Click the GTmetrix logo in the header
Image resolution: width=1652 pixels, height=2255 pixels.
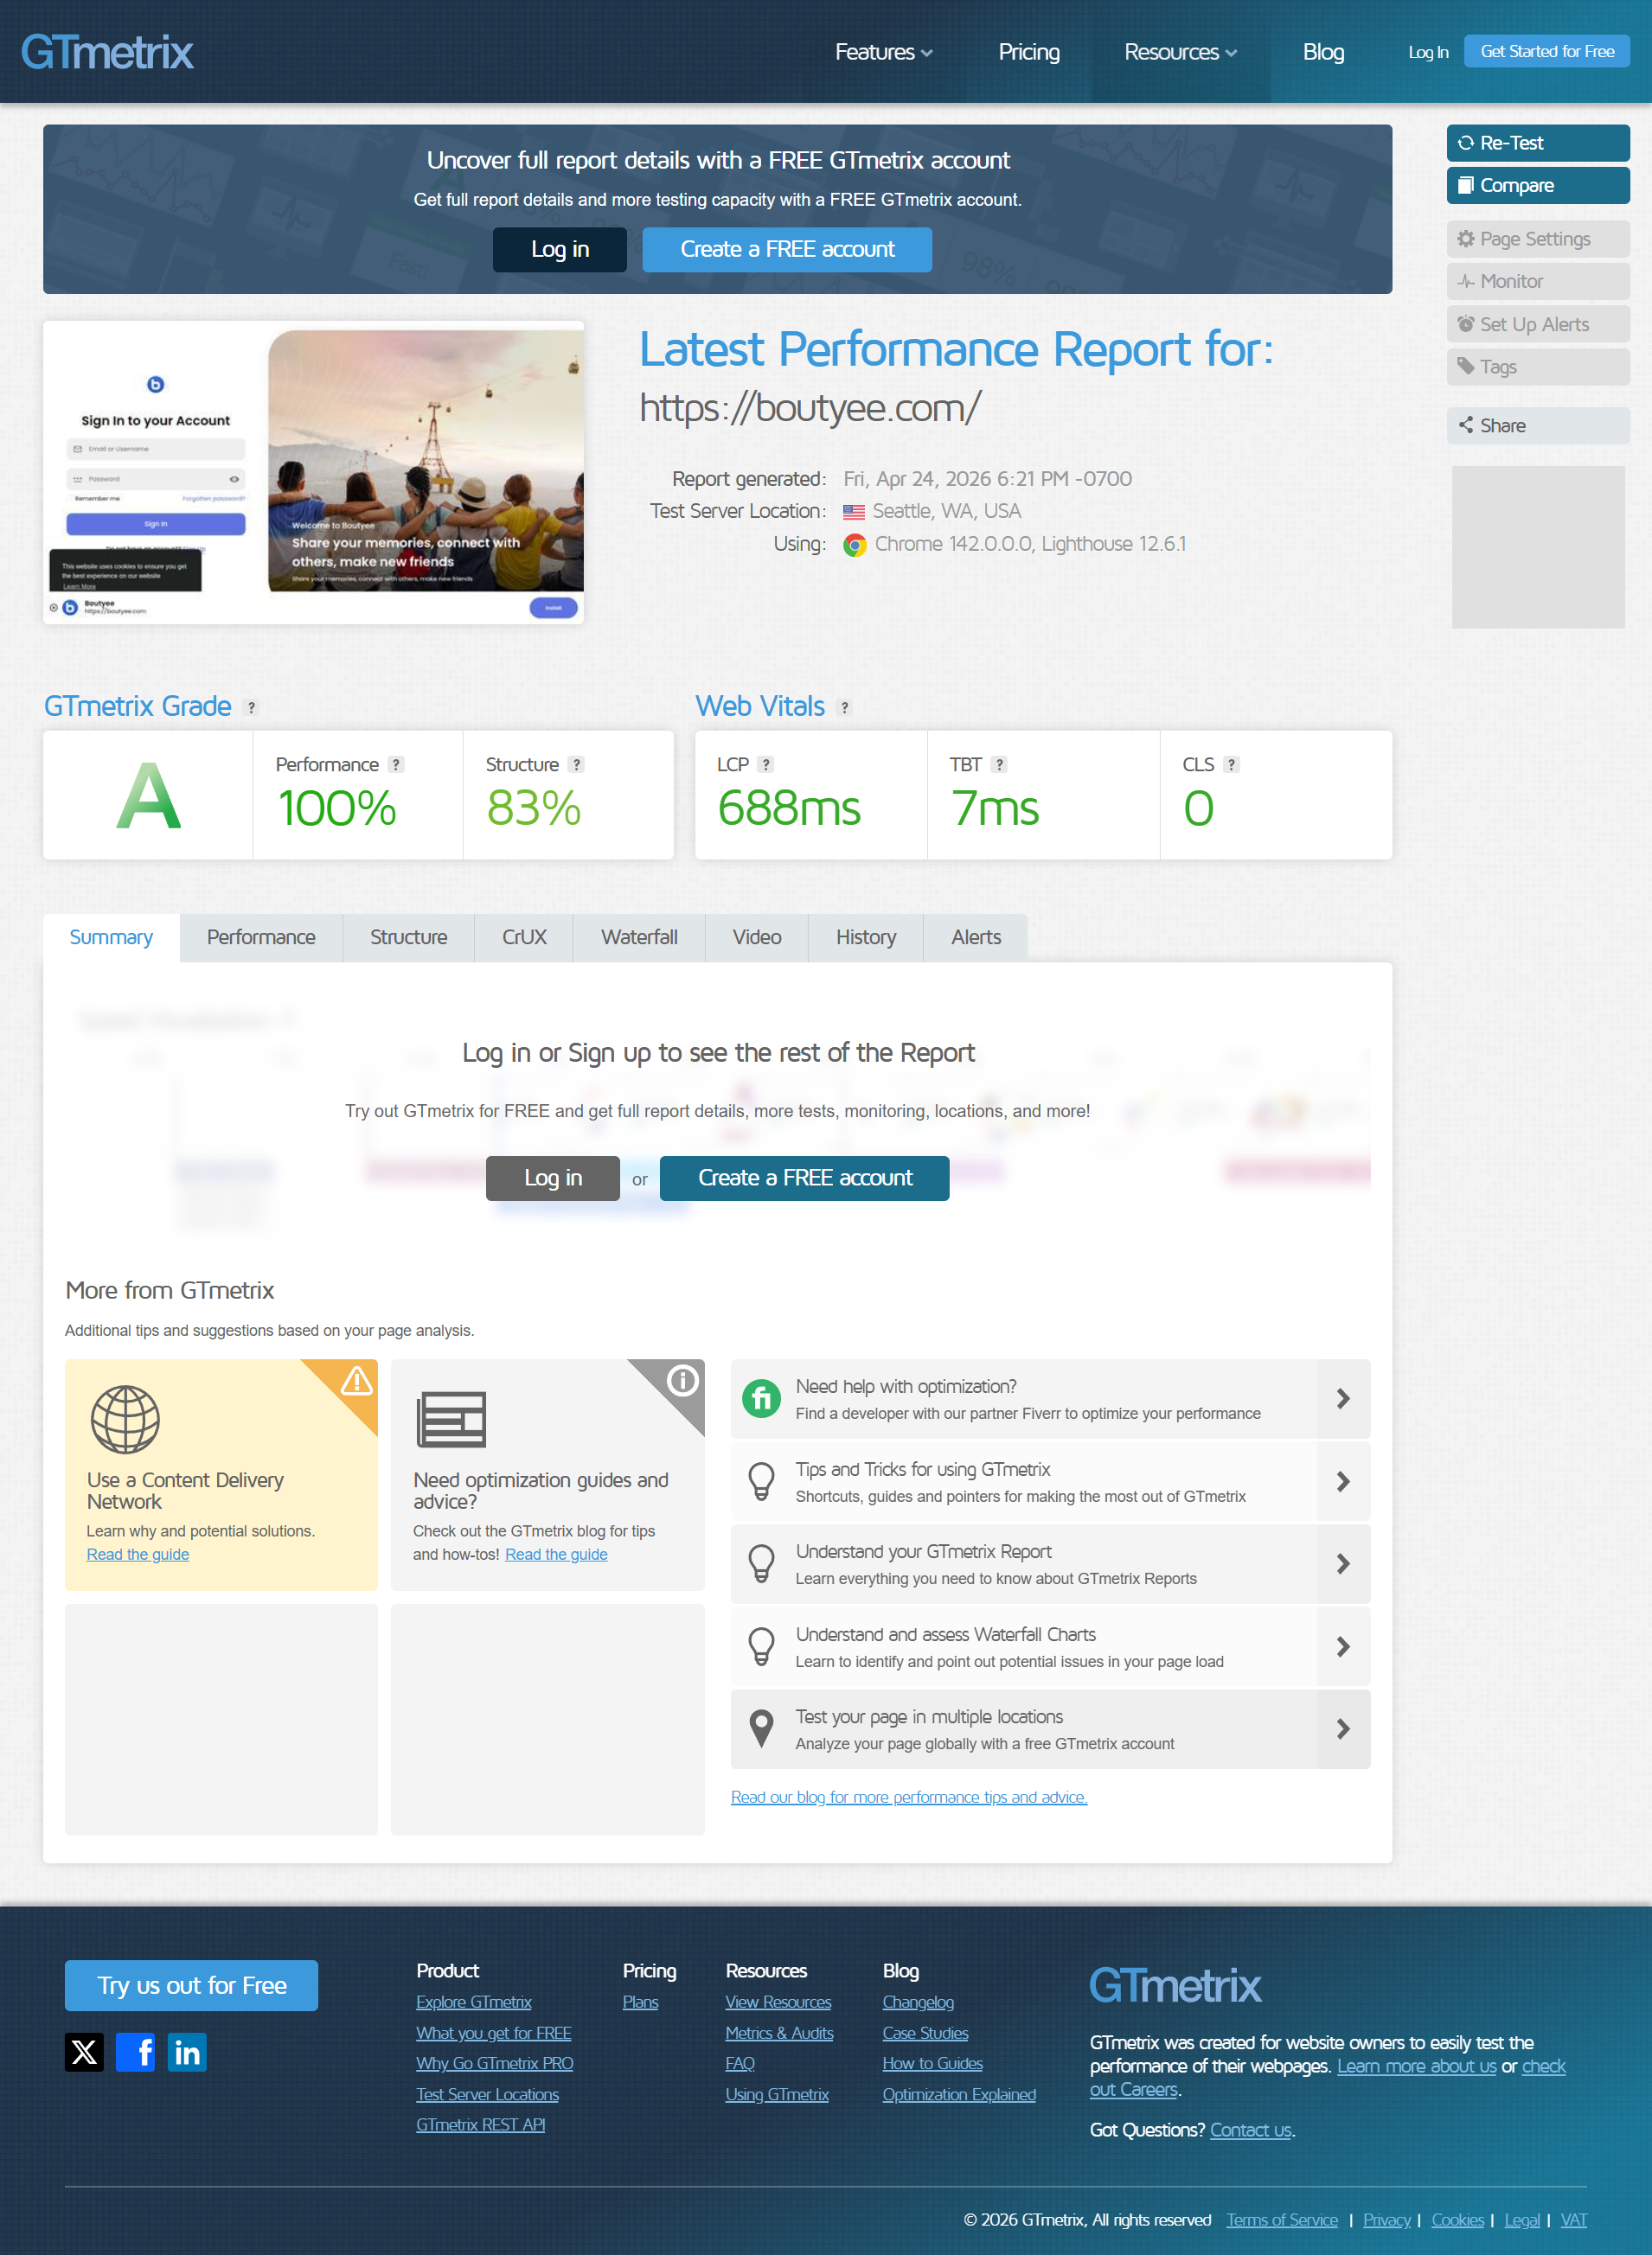107,52
